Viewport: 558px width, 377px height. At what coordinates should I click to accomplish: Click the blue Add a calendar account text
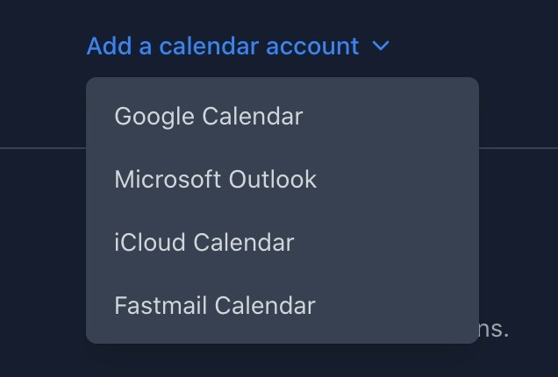223,46
